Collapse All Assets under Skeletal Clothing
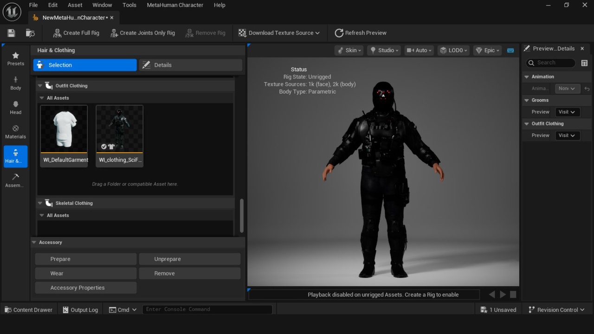The image size is (594, 334). pyautogui.click(x=41, y=215)
